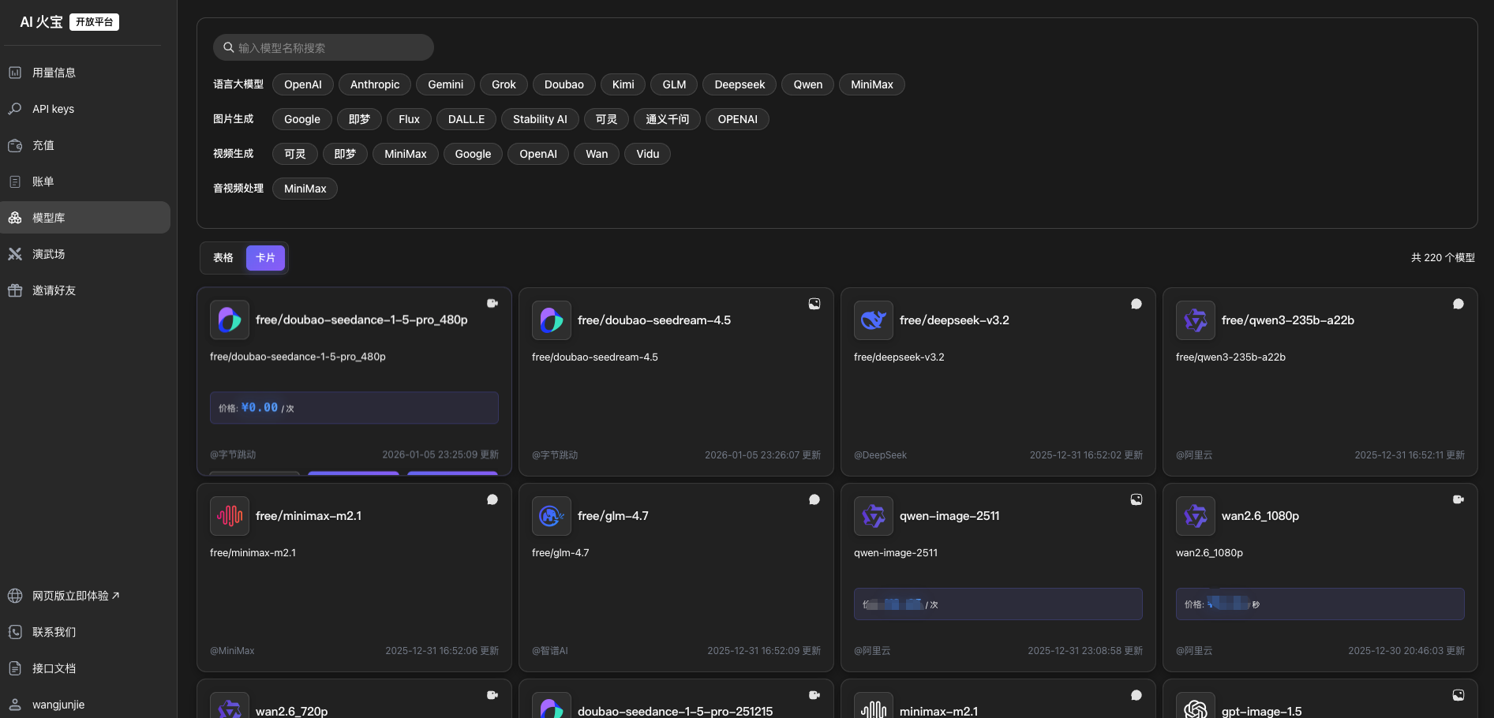Click the 邀请好友 gift icon
The width and height of the screenshot is (1494, 718).
15,290
